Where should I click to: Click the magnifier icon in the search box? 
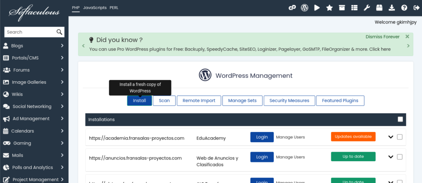pos(59,32)
